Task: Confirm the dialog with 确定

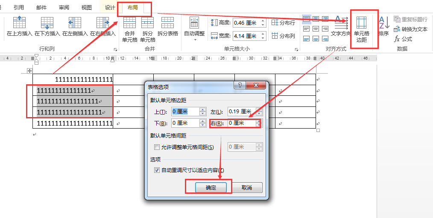Action: [x=211, y=187]
